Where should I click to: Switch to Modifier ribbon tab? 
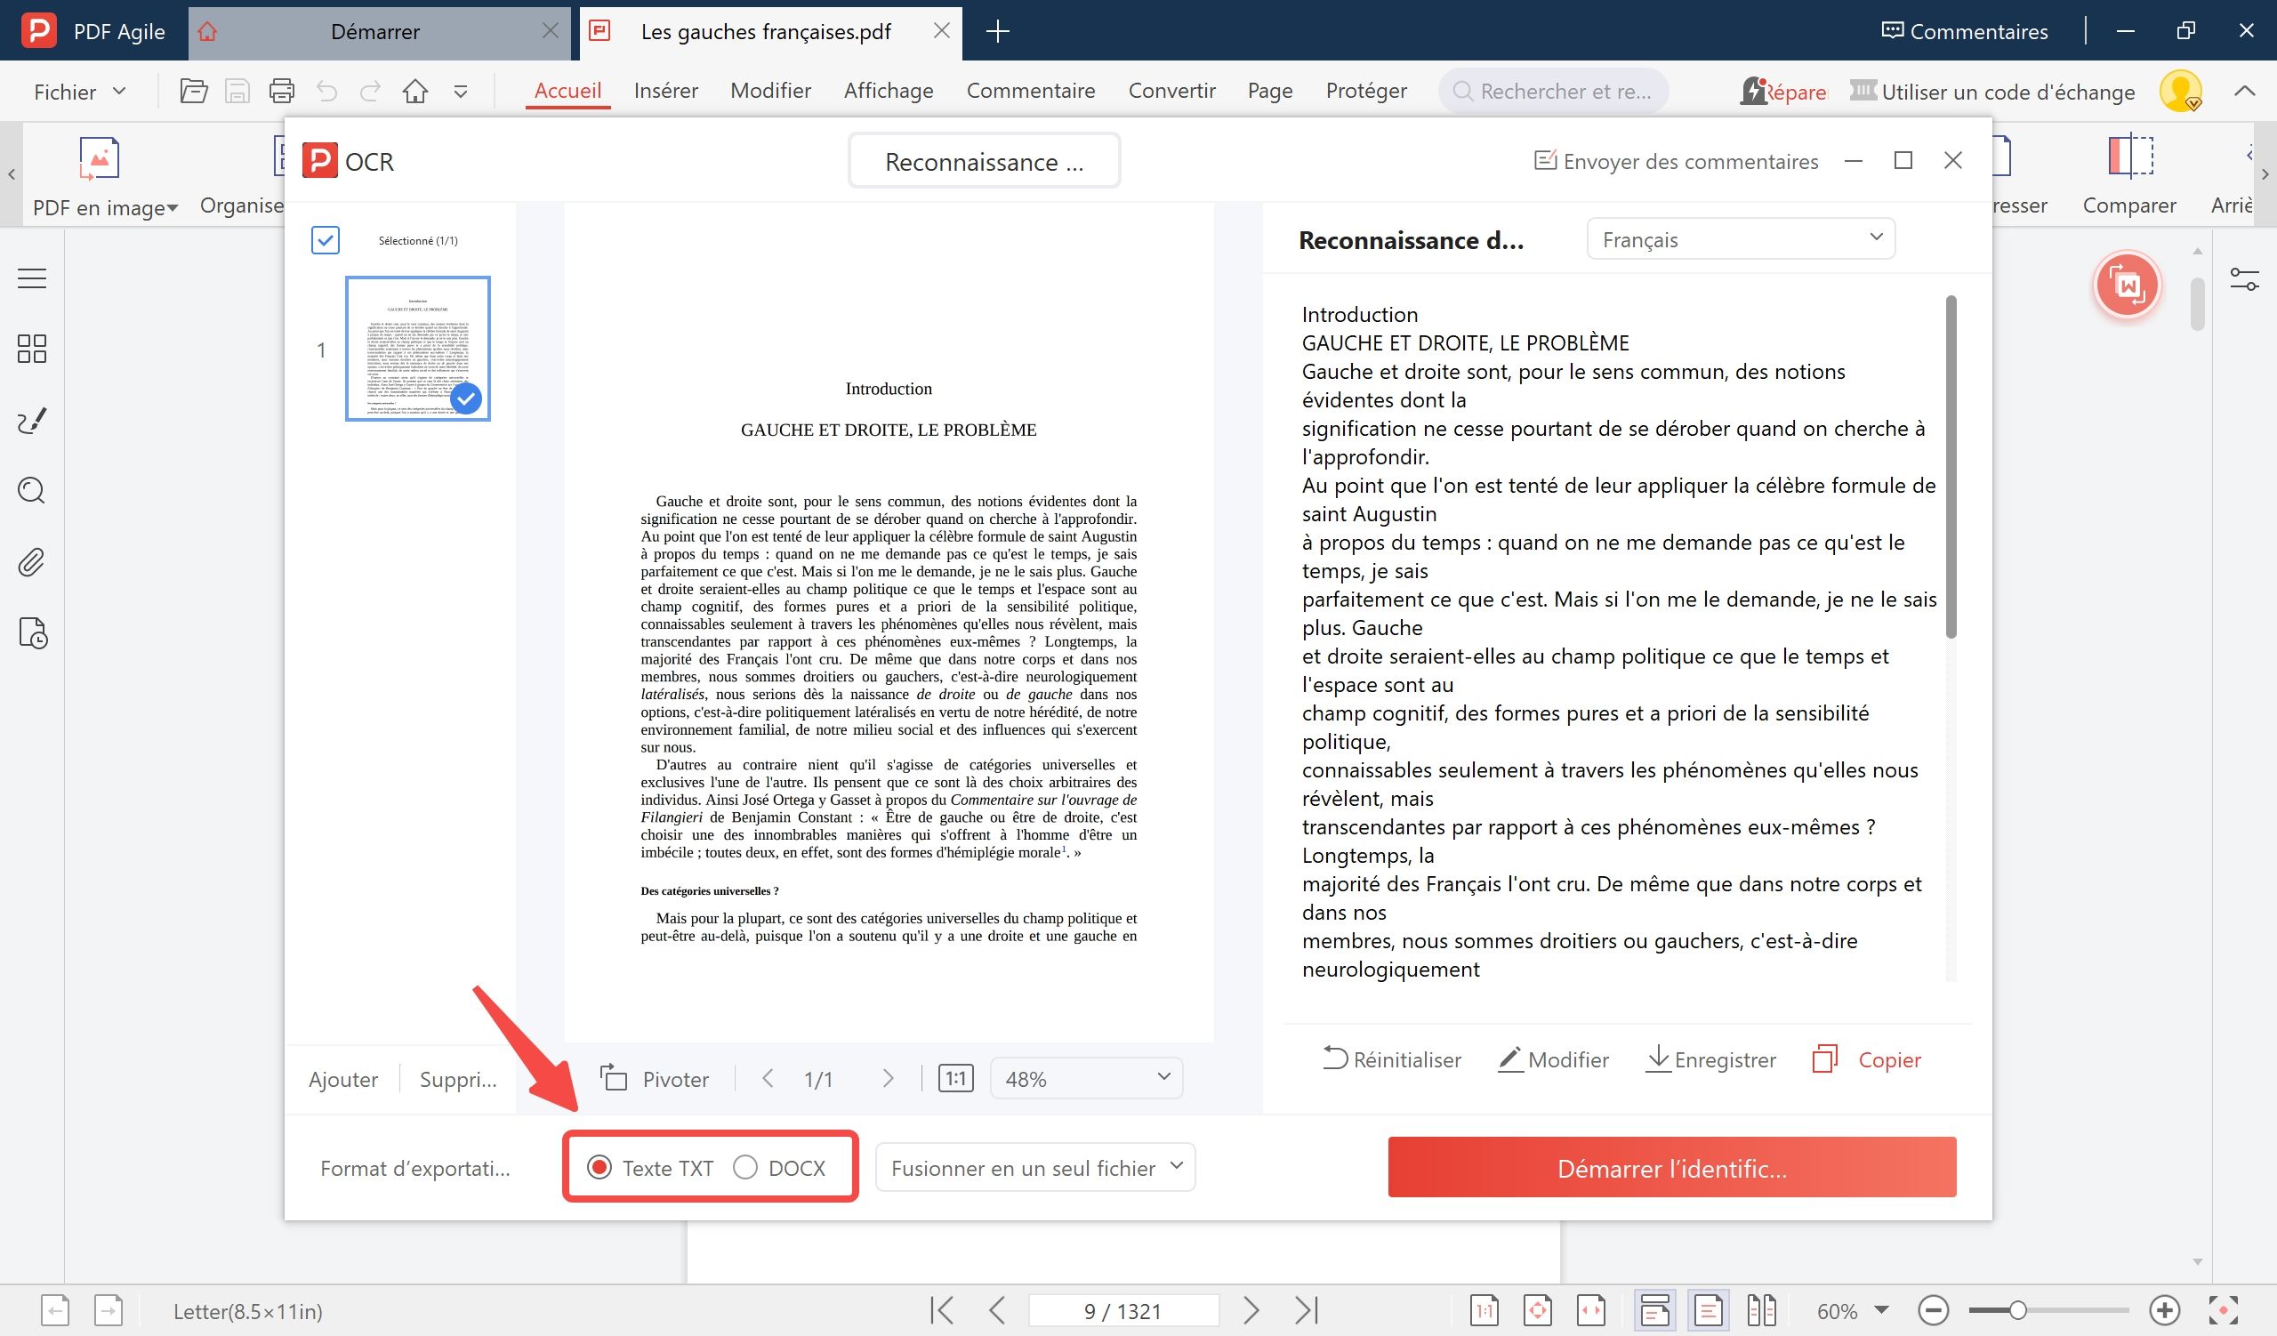click(x=771, y=91)
